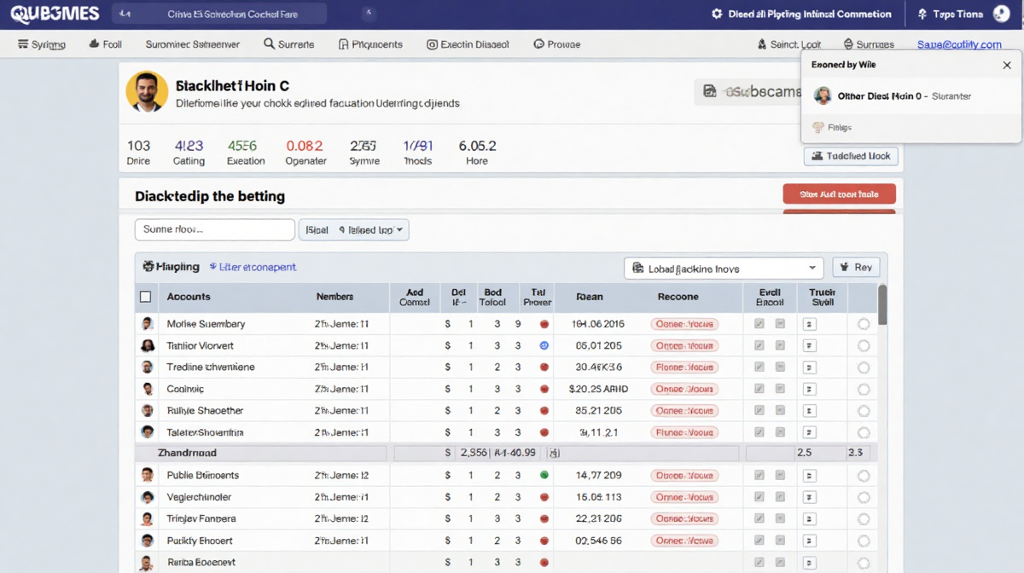The image size is (1024, 573).
Task: Toggle the left Evoll Bacoil checkbox for Coalinoijc
Action: (x=759, y=389)
